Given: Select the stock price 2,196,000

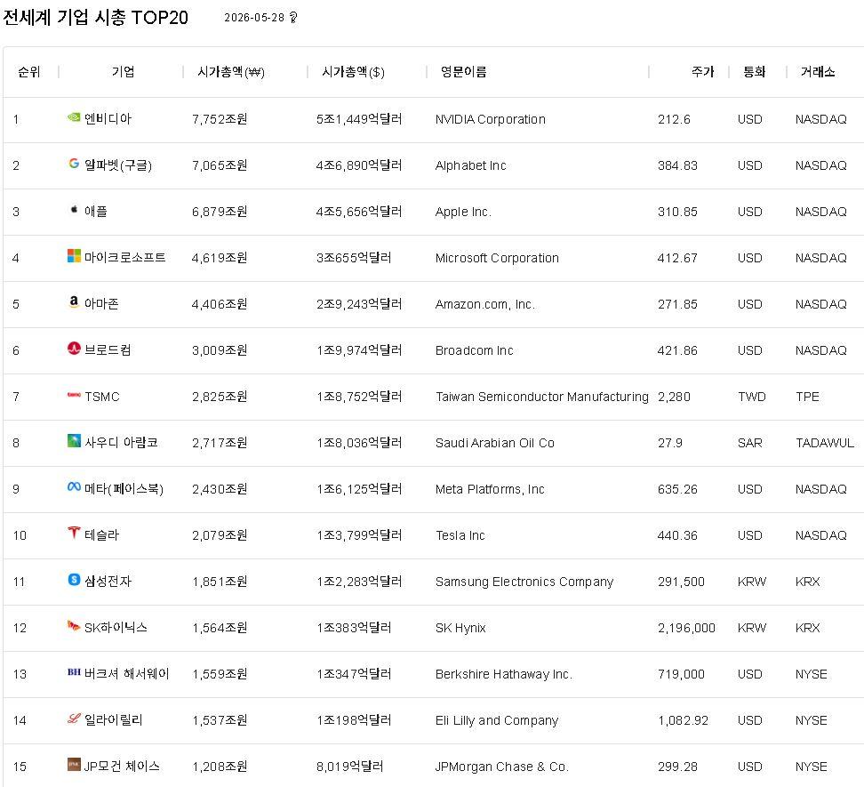Looking at the screenshot, I should pyautogui.click(x=686, y=628).
